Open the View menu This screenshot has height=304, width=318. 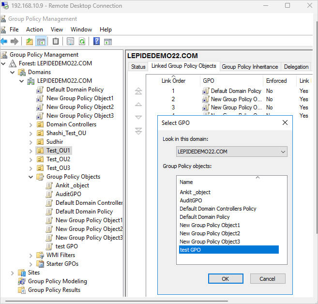coord(57,30)
